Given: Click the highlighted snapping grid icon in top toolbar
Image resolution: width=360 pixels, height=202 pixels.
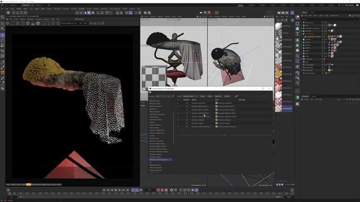Looking at the screenshot, I should (x=130, y=13).
